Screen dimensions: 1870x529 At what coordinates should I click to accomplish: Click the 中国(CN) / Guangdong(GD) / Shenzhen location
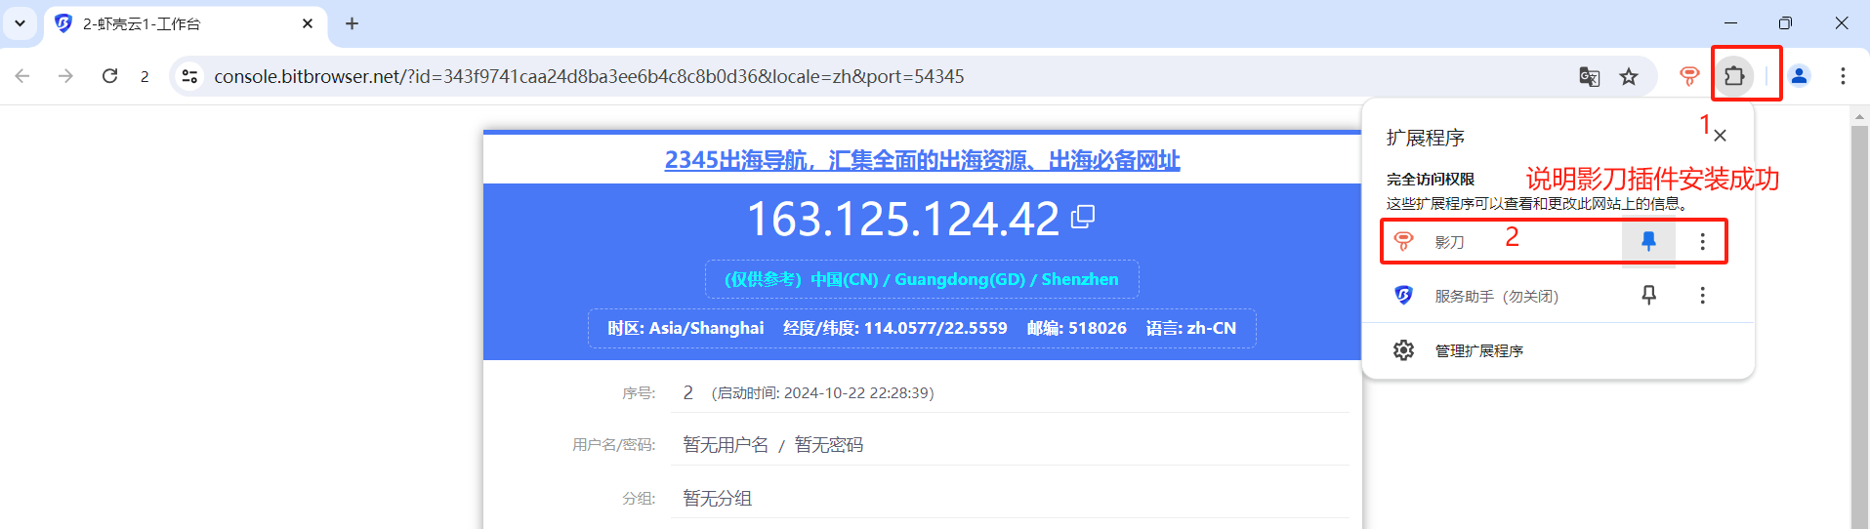point(965,279)
